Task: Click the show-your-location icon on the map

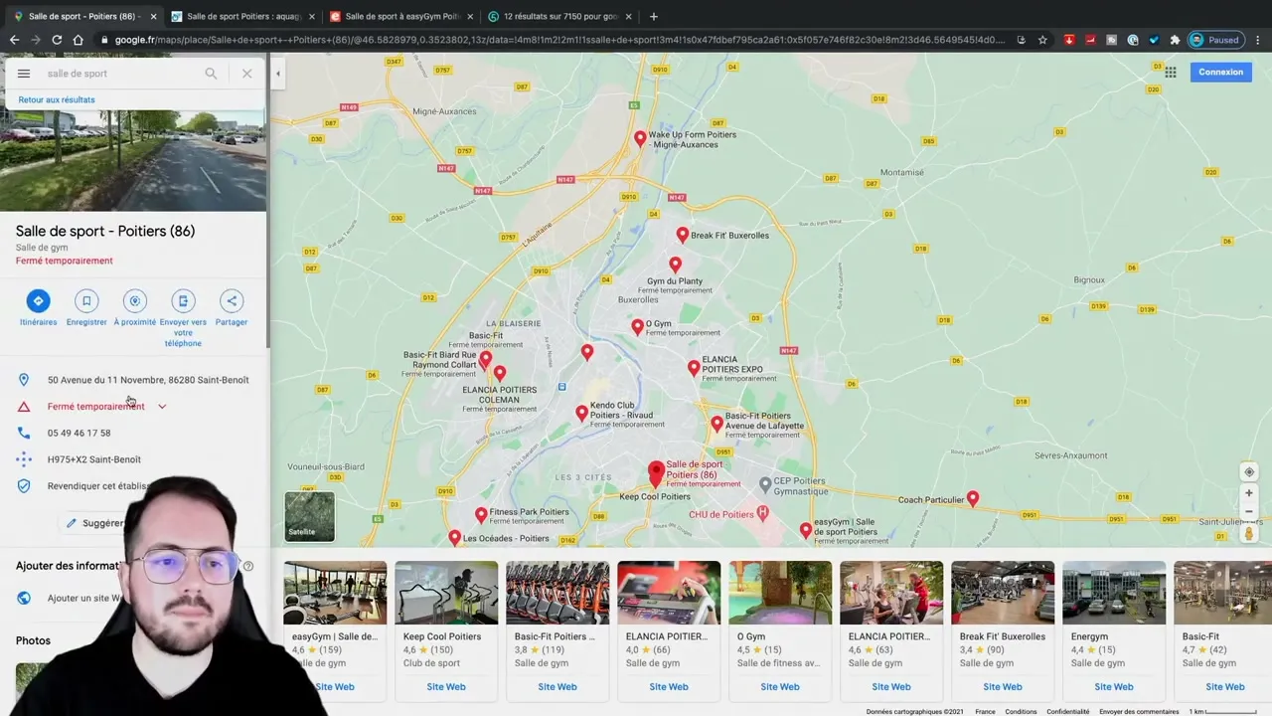Action: pos(1249,472)
